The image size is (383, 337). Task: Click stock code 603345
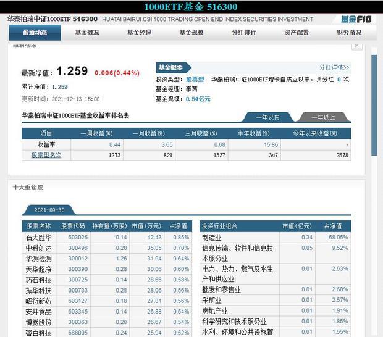coord(78,312)
